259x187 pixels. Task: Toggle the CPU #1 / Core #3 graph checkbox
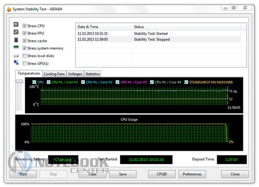118,82
